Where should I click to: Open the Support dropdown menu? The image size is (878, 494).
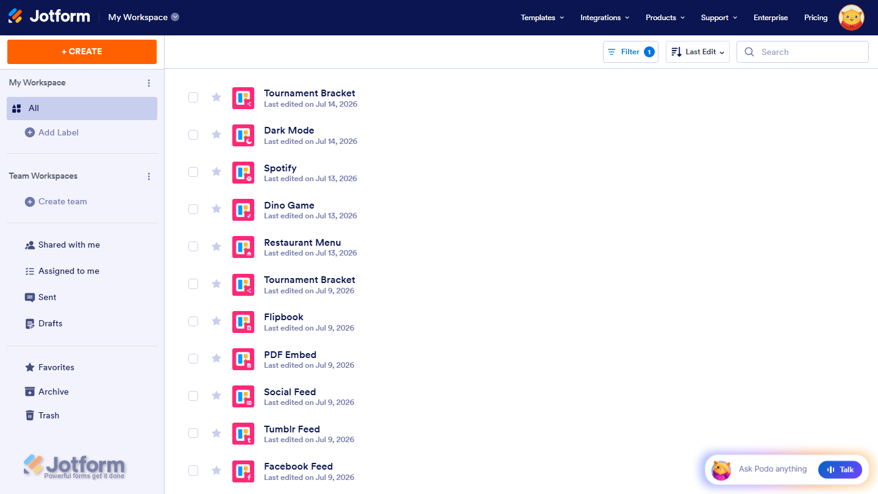click(719, 18)
